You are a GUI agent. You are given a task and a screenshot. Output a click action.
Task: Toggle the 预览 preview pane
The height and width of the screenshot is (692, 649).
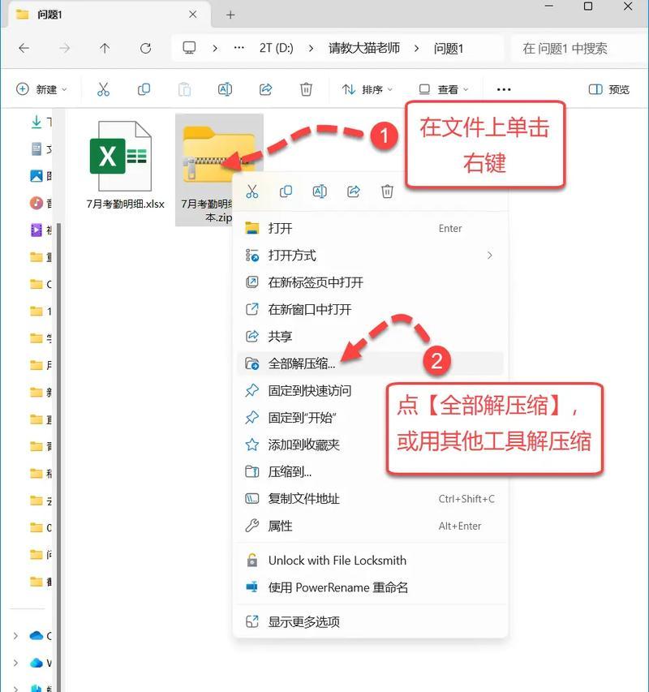coord(608,89)
